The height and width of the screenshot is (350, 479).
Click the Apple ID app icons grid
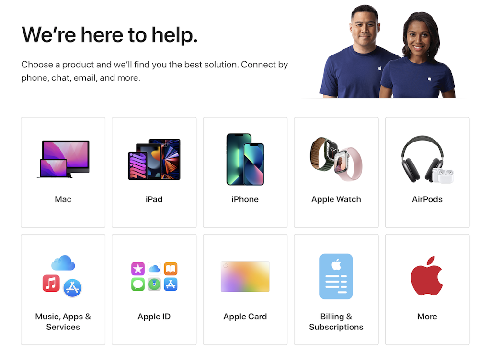[154, 276]
